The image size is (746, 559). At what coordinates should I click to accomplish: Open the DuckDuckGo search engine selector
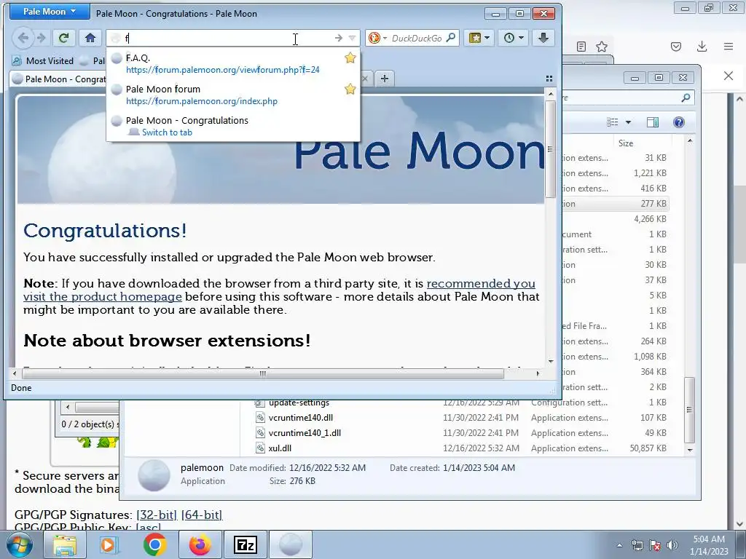(x=378, y=38)
